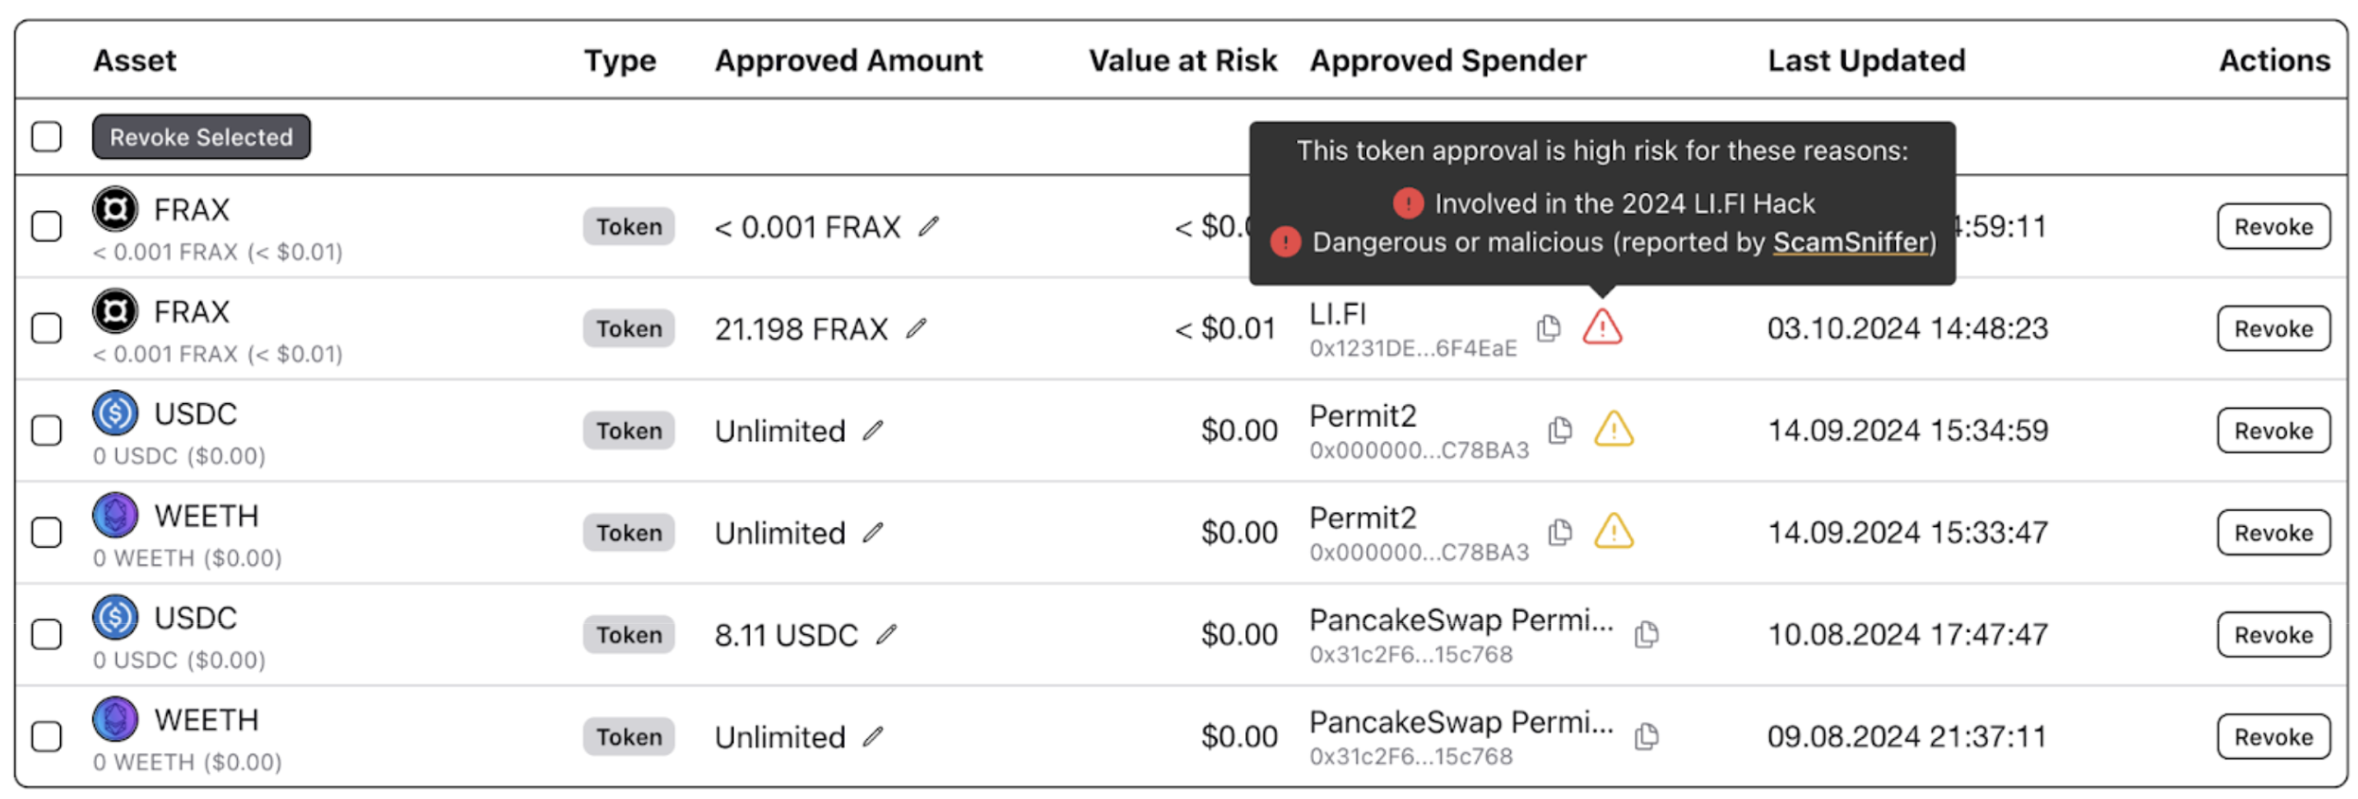Click the USDC token icon in Permit2 row
Screen dimensions: 2358x799
tap(114, 413)
